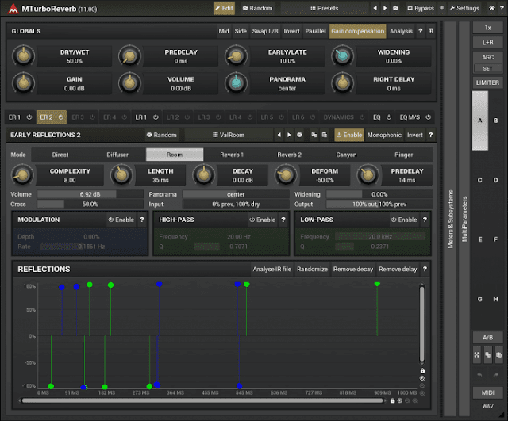Open Low-Pass help question mark
This screenshot has width=508, height=421.
click(425, 220)
